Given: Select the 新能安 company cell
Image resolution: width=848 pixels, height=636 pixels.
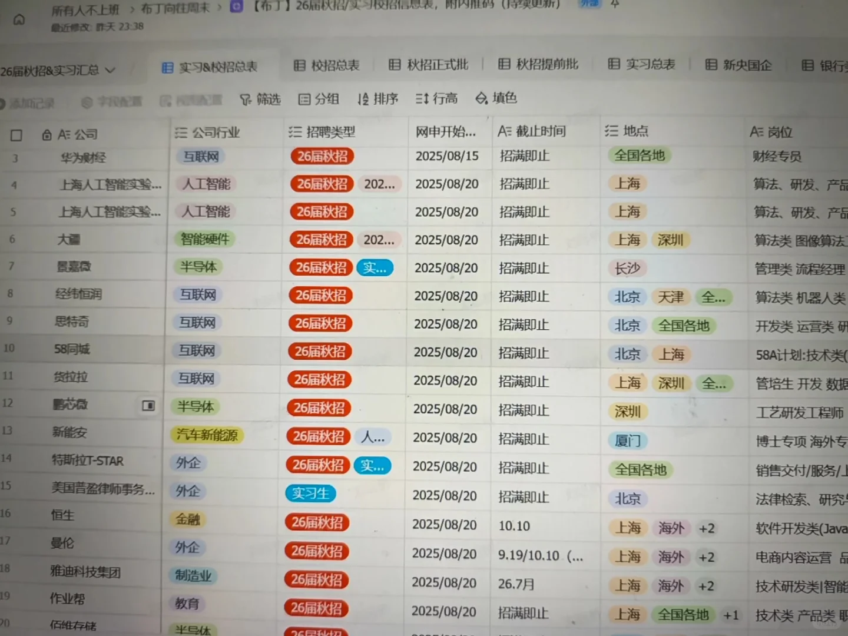Looking at the screenshot, I should (x=69, y=432).
